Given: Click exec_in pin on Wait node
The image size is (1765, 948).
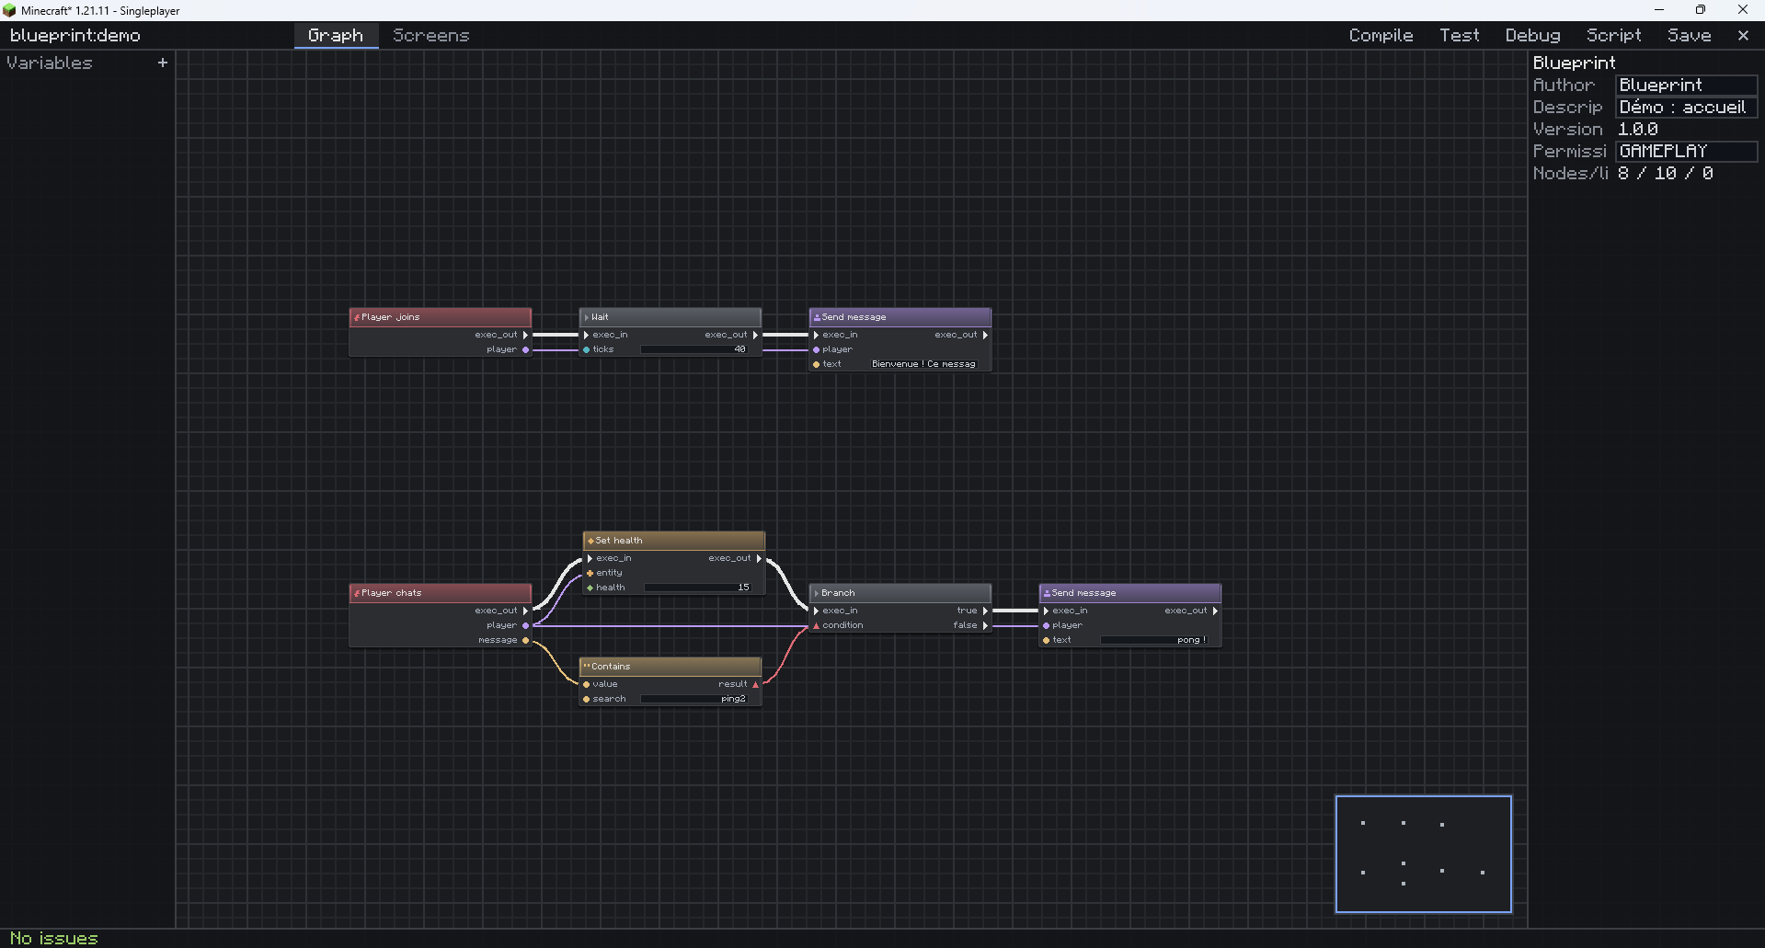Looking at the screenshot, I should (587, 335).
